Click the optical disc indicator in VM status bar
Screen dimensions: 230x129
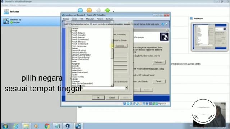click(128, 104)
